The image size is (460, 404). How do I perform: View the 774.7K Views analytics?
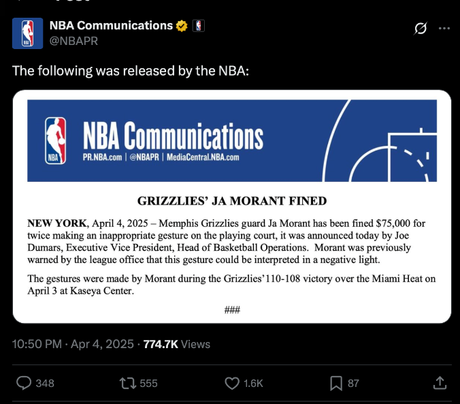pos(177,345)
